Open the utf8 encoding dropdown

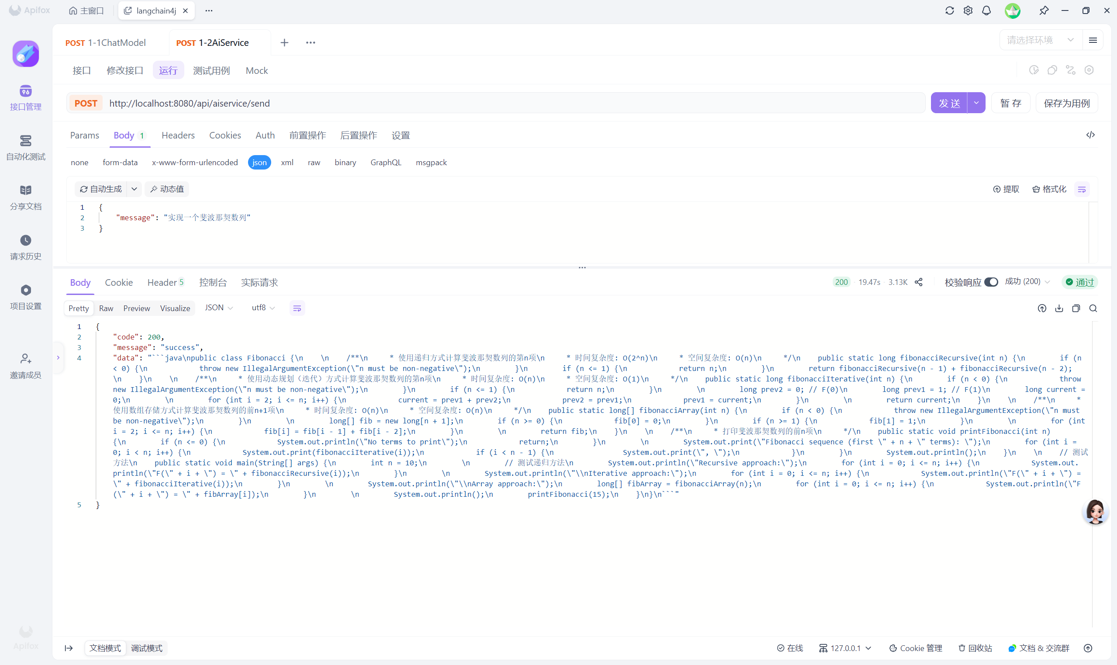tap(263, 308)
